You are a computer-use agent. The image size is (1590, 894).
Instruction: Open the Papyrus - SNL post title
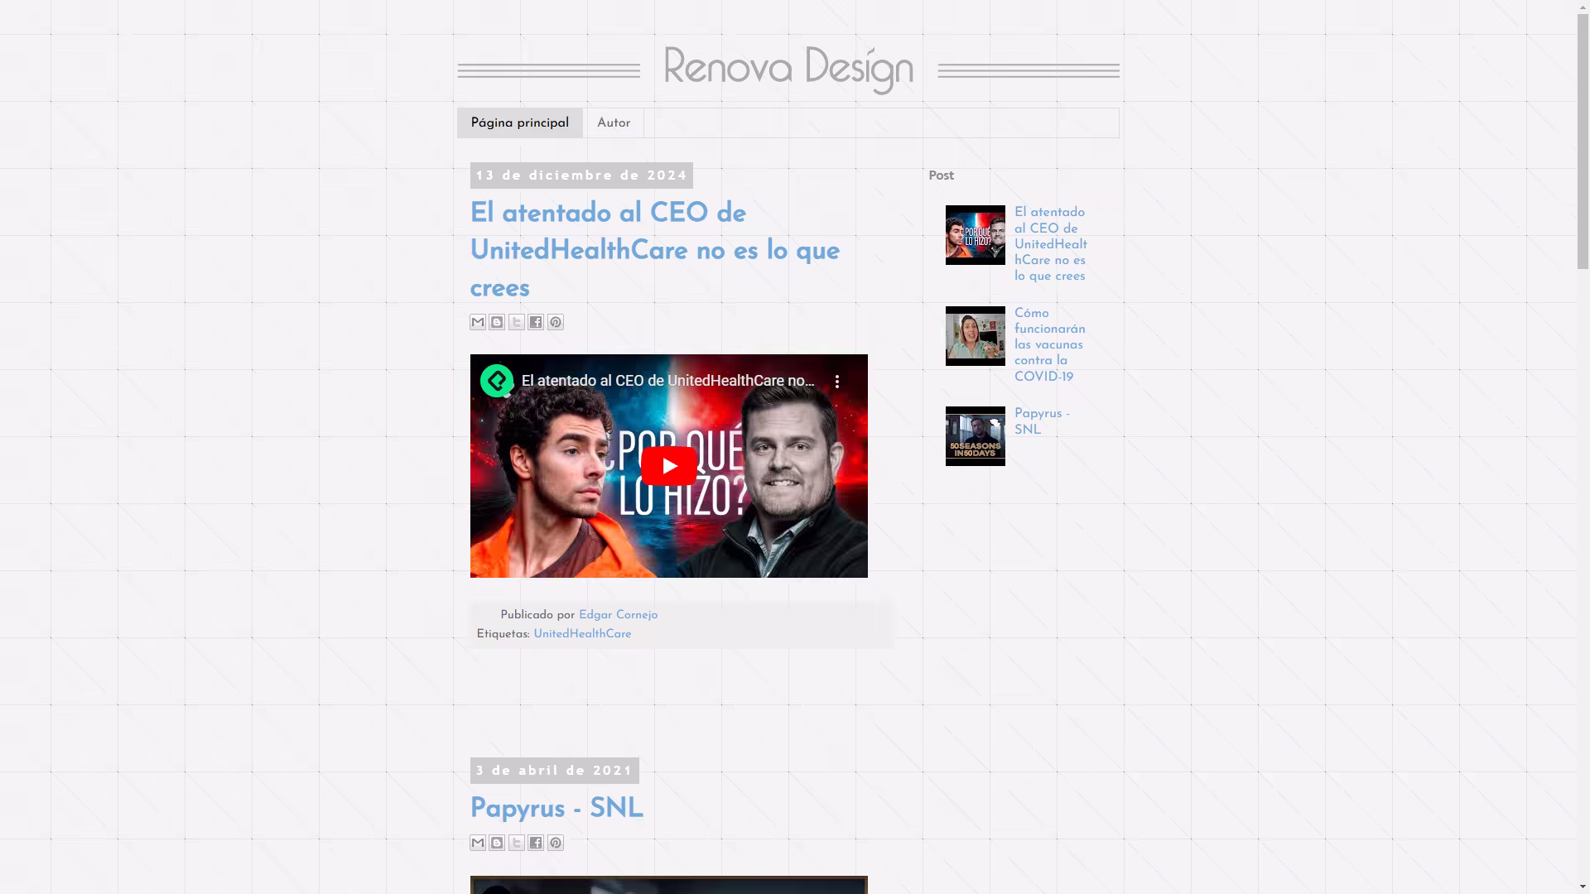556,809
